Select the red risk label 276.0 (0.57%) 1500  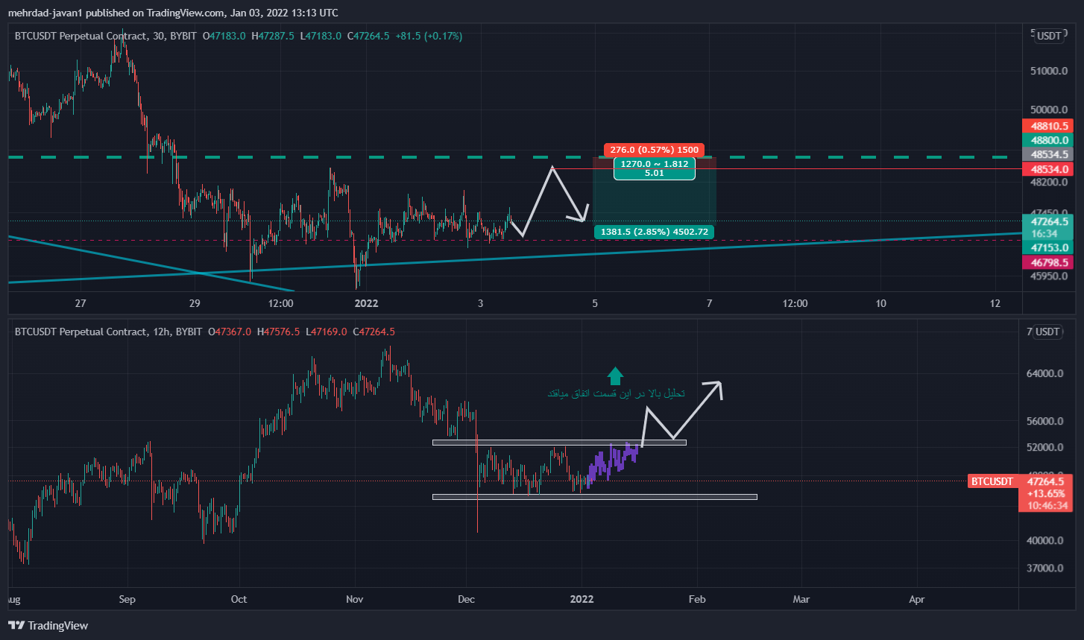click(x=654, y=150)
